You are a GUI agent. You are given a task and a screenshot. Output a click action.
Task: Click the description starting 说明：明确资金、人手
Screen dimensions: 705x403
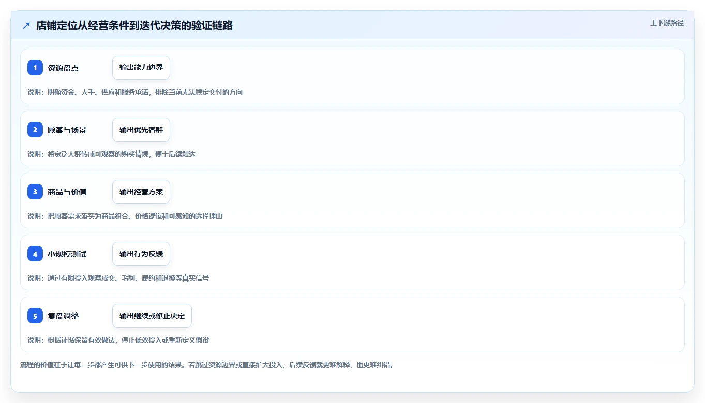(x=135, y=92)
